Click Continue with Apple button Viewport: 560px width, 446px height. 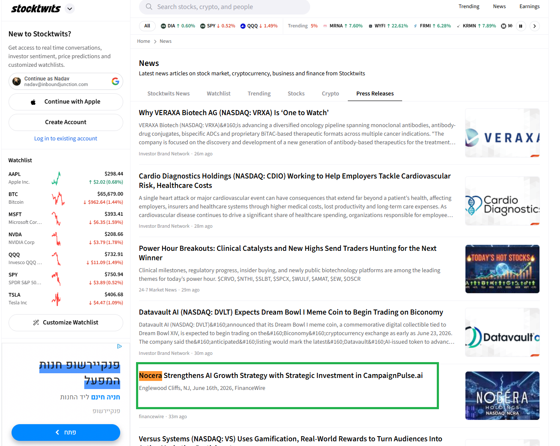(x=66, y=102)
